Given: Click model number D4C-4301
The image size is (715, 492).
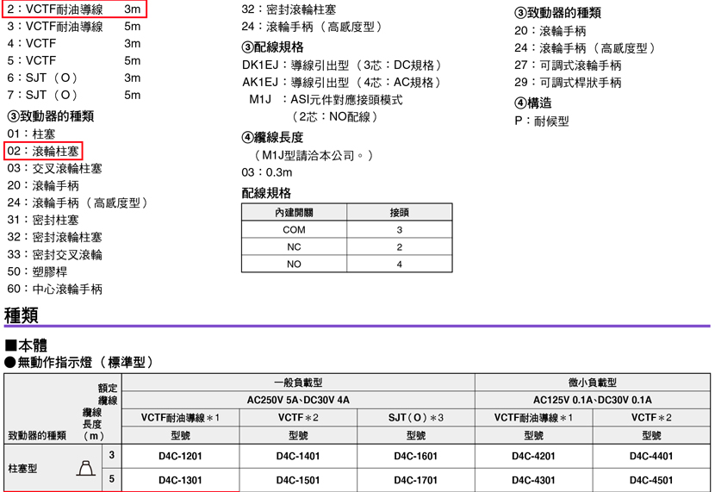Looking at the screenshot, I should tap(533, 480).
